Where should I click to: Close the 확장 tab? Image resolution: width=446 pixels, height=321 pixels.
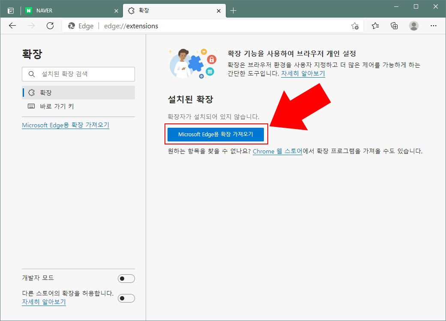[x=219, y=11]
